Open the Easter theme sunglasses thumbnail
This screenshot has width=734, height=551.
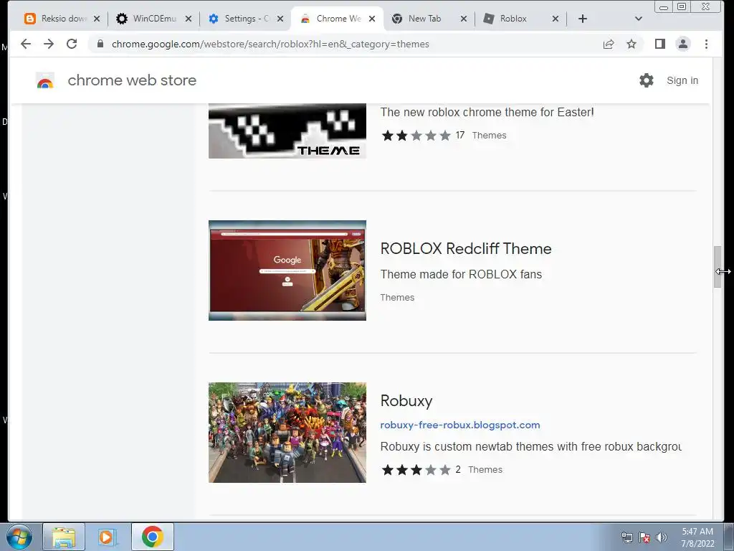pos(287,131)
